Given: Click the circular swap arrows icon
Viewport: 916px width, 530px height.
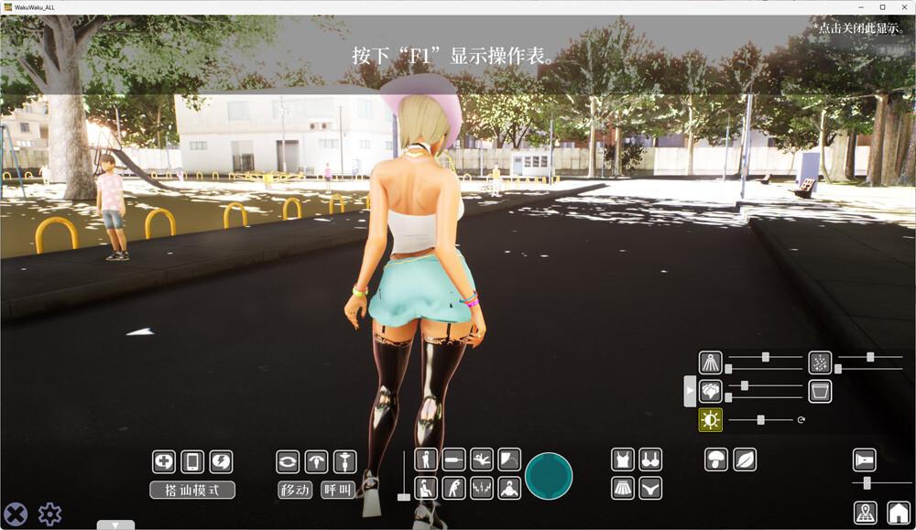Looking at the screenshot, I should tap(288, 461).
